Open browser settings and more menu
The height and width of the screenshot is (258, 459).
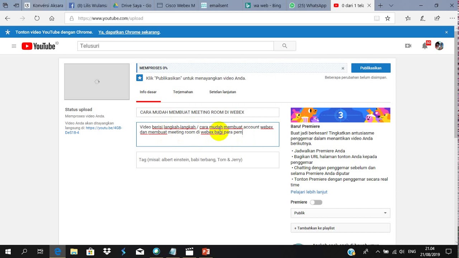[452, 18]
